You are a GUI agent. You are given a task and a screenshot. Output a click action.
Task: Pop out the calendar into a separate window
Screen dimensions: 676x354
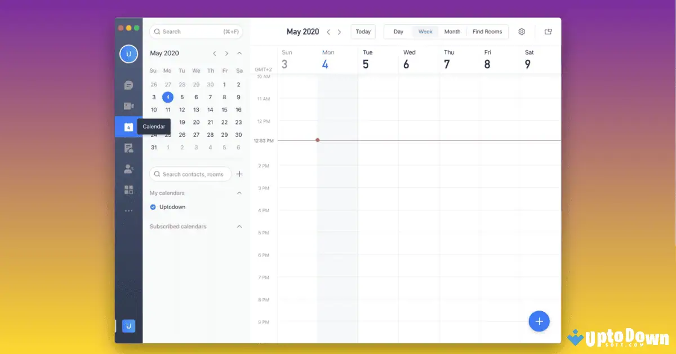click(x=547, y=32)
